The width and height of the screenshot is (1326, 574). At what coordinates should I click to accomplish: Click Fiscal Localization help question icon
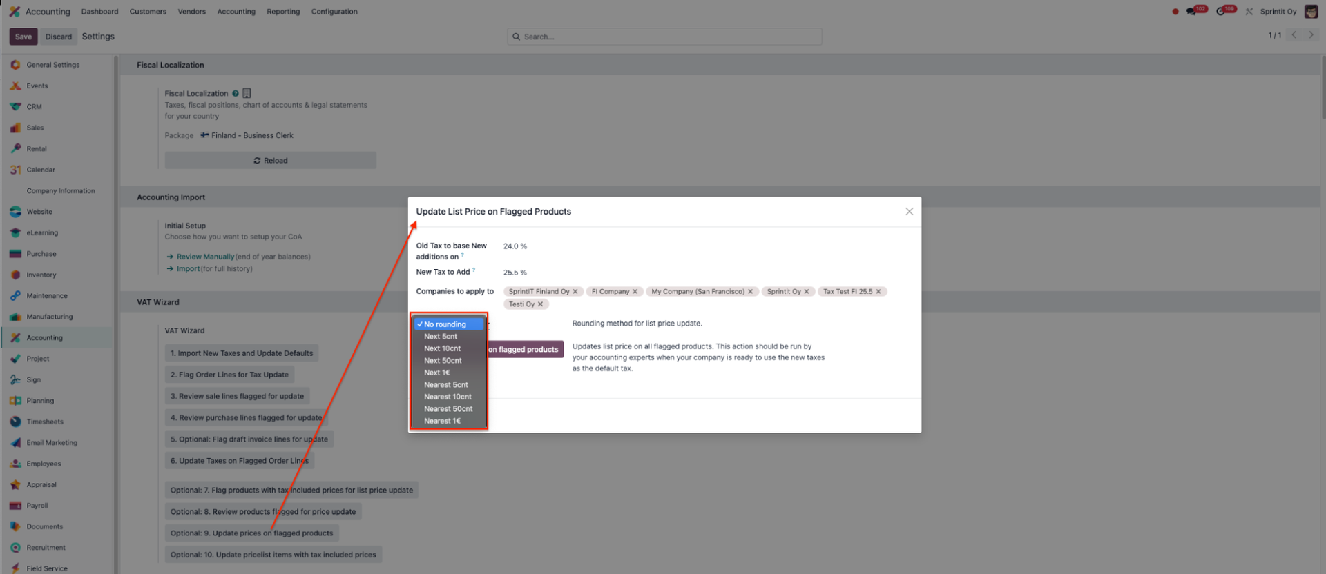coord(236,94)
